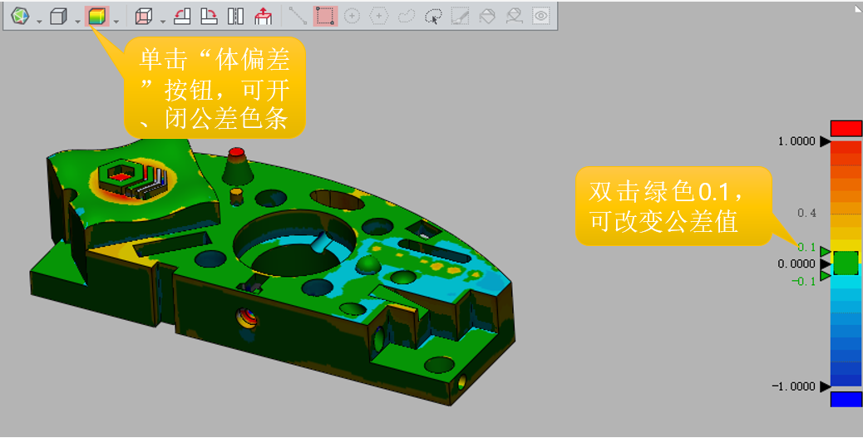The width and height of the screenshot is (863, 438).
Task: Toggle the body deviation color cube button
Action: [x=97, y=16]
